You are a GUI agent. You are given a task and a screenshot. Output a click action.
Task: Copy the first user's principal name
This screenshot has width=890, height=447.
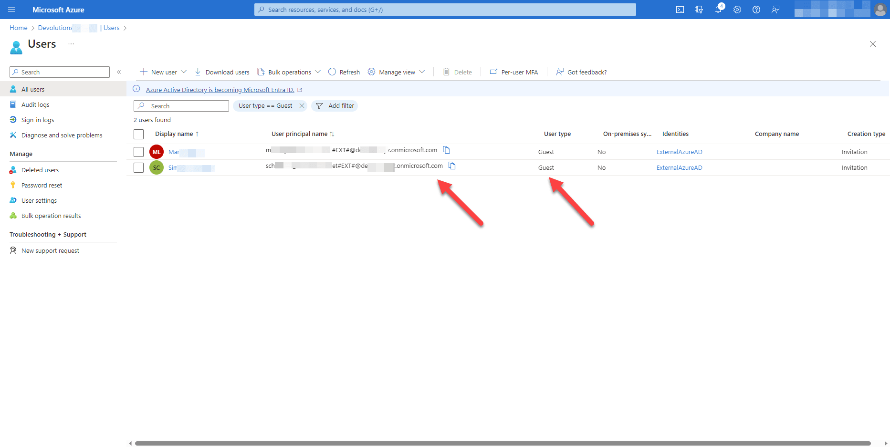pyautogui.click(x=447, y=150)
